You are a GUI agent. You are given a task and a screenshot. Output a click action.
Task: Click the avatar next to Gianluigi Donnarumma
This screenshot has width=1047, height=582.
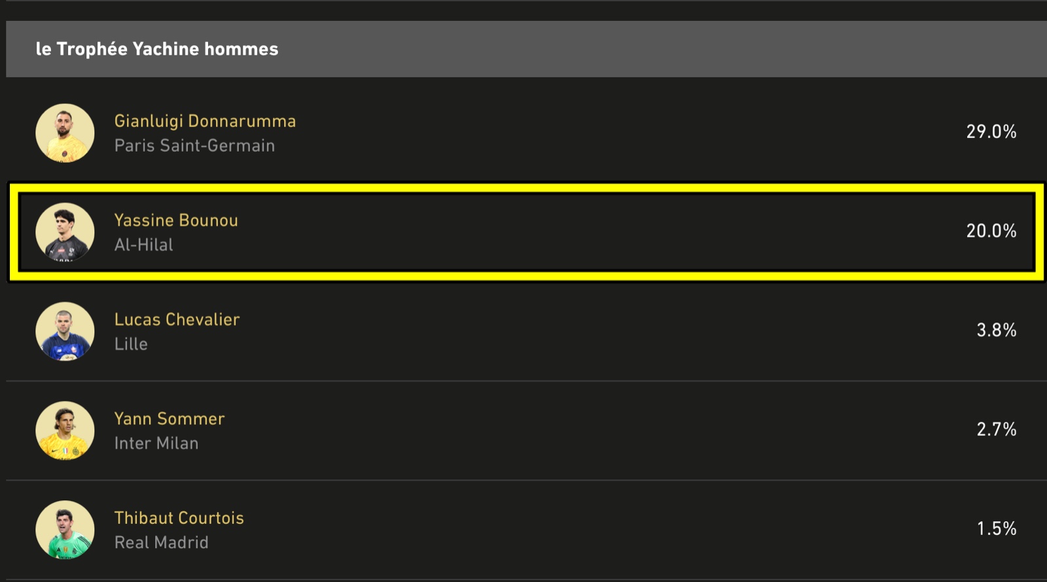(x=65, y=133)
